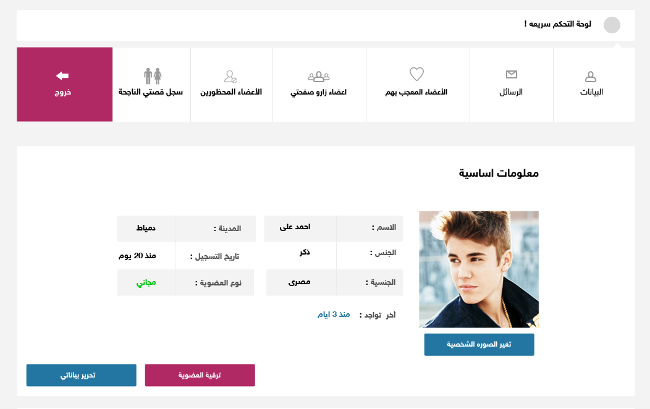Screen dimensions: 650x409
Task: Go to الأعضاء المعجب بهم tab
Action: point(416,92)
